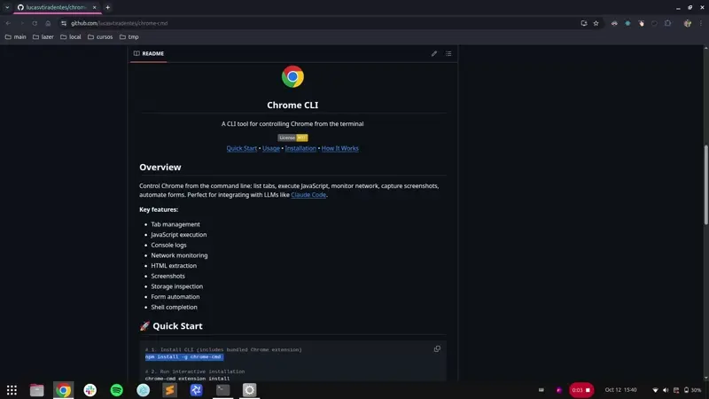Screen dimensions: 709x399
Task: Open the Wi-Fi tray icon
Action: coord(655,390)
